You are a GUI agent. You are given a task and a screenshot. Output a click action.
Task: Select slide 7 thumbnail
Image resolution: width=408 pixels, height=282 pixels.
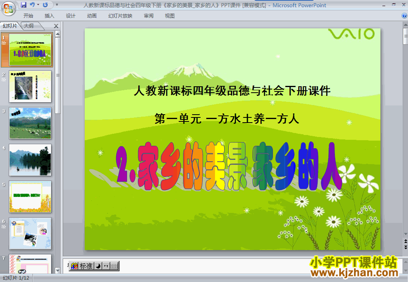coord(30,264)
